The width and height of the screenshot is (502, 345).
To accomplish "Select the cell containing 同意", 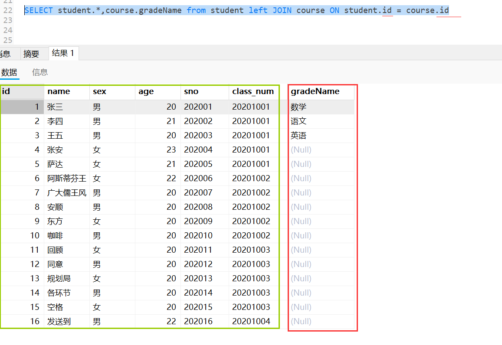I will click(66, 264).
